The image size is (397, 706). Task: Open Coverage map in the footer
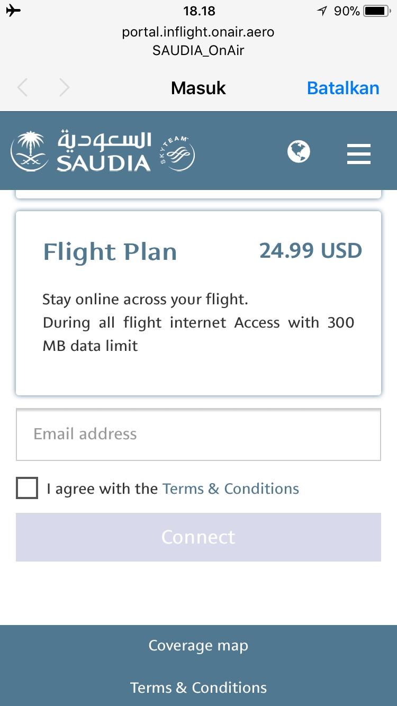pyautogui.click(x=198, y=646)
